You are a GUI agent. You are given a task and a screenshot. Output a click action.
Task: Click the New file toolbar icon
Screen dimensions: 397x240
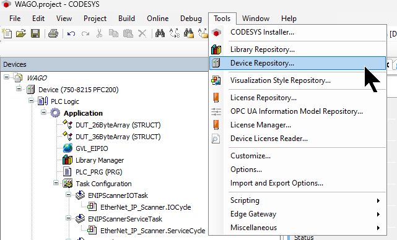7,33
